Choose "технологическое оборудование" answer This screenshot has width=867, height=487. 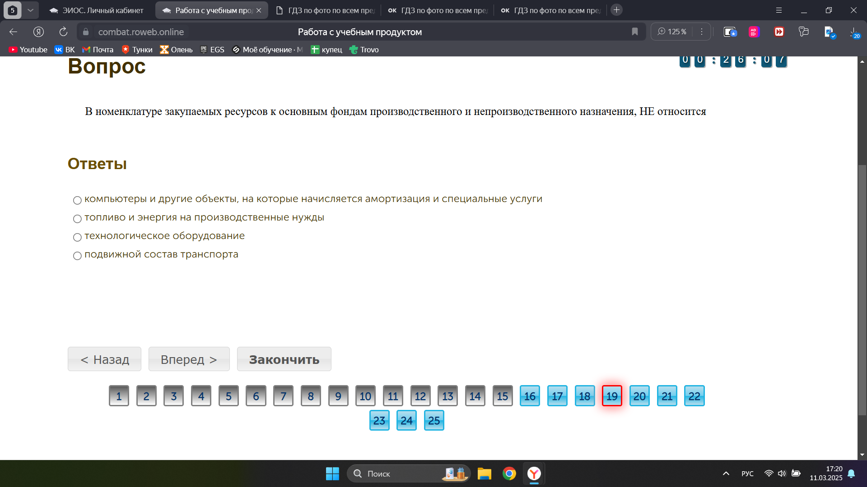click(77, 237)
